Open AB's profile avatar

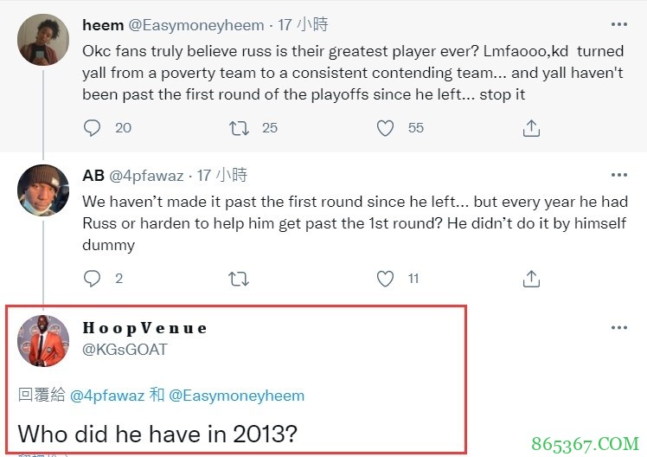click(x=43, y=190)
